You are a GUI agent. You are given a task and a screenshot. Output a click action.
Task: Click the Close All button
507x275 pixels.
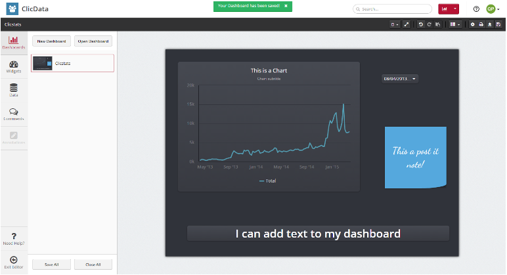[x=93, y=264]
